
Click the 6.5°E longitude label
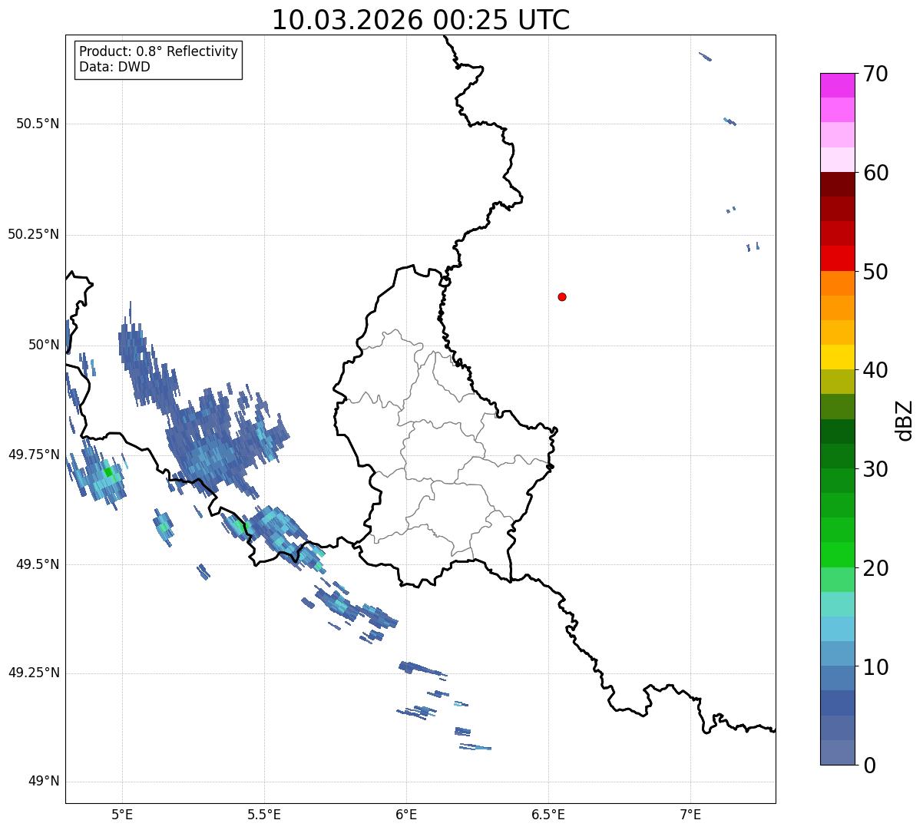click(548, 815)
